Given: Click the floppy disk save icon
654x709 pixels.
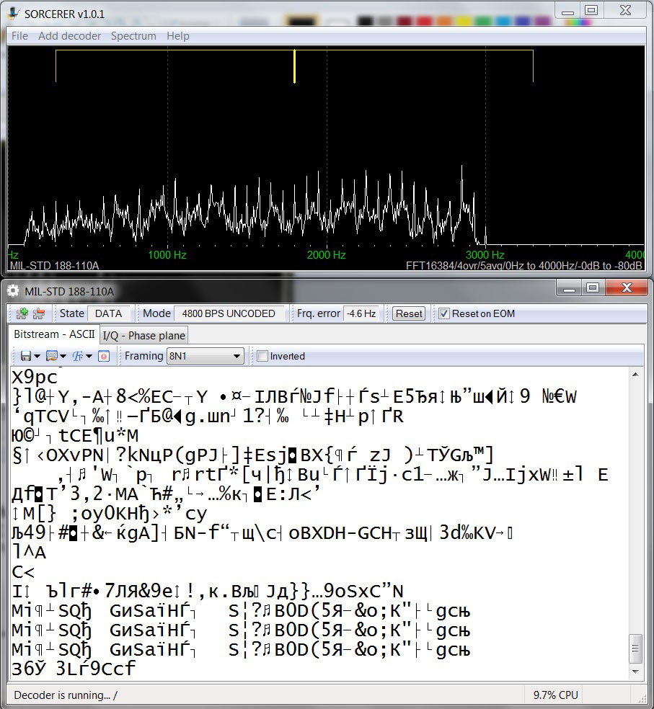Looking at the screenshot, I should pos(26,357).
